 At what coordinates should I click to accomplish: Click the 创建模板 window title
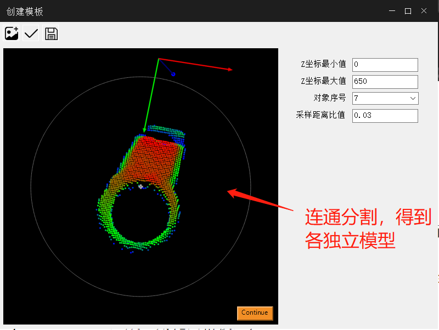pos(25,12)
